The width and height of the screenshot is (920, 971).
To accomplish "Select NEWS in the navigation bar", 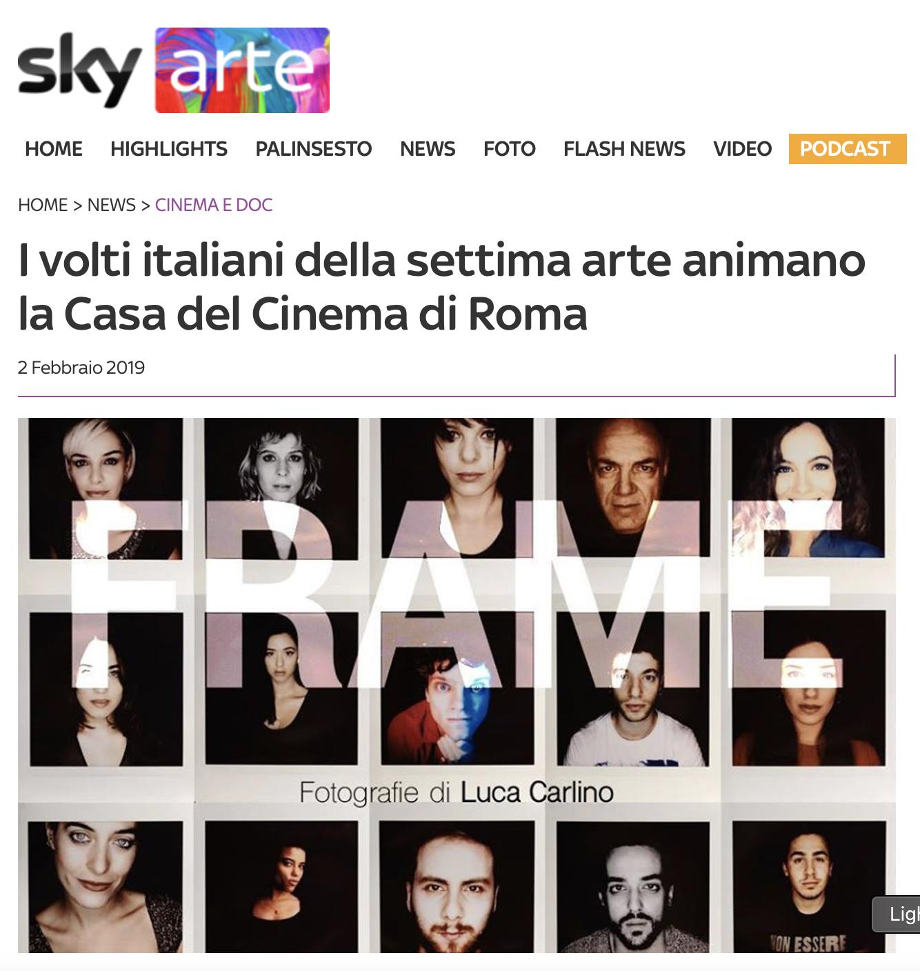I will (428, 149).
